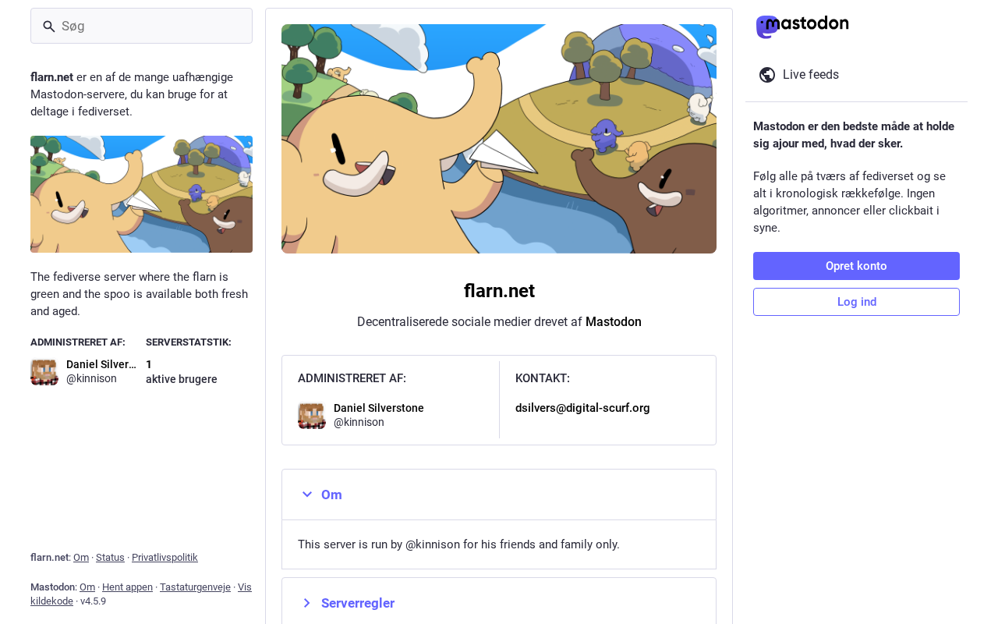Click the v4.5.9 version text
The height and width of the screenshot is (624, 998).
[x=93, y=601]
